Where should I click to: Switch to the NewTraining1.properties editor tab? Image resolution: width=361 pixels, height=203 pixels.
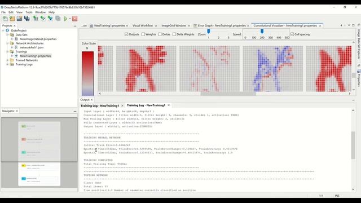pyautogui.click(x=109, y=25)
